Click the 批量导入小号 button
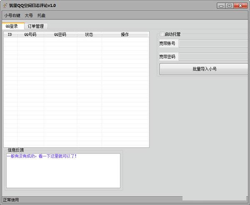 [x=204, y=69]
